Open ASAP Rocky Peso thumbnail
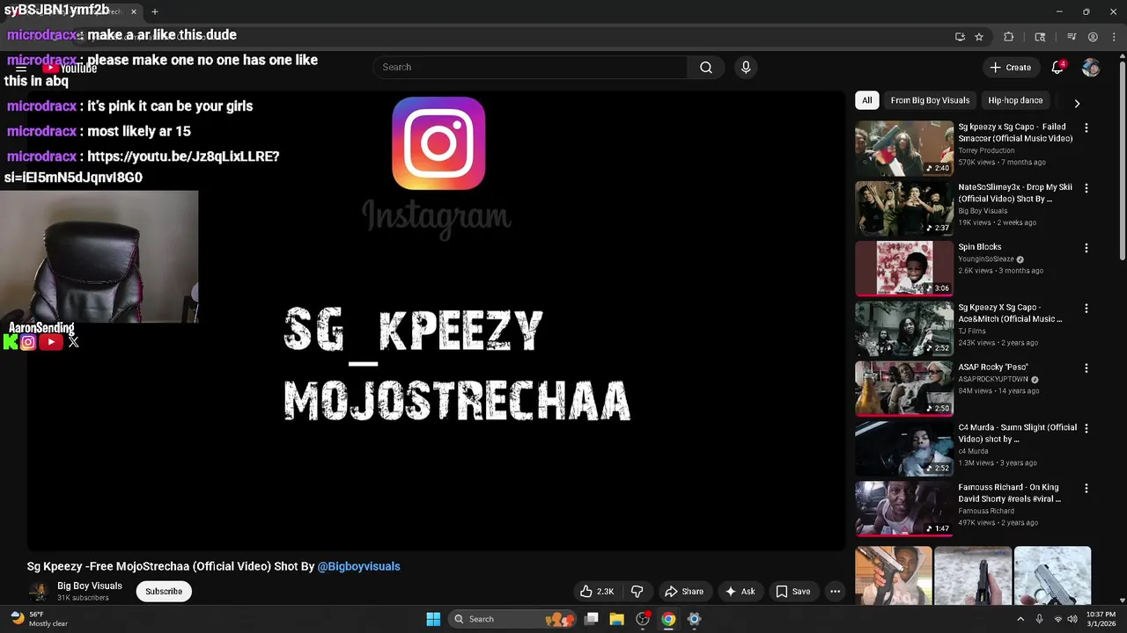Screen dimensions: 1127x633 [x=904, y=389]
